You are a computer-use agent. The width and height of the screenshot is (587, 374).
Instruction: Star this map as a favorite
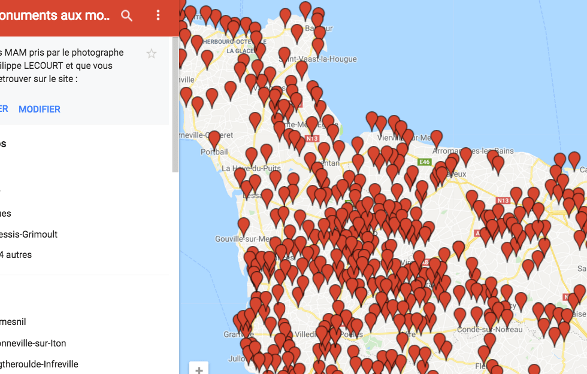click(x=152, y=54)
